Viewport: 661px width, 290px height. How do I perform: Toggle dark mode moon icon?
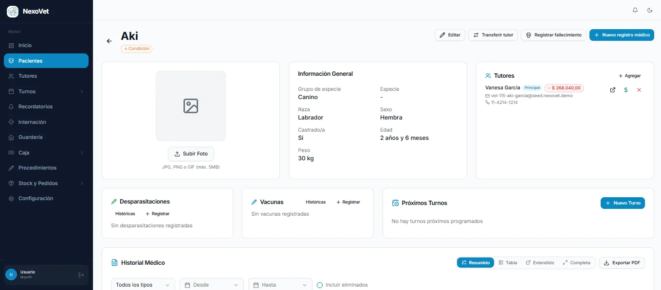(650, 10)
